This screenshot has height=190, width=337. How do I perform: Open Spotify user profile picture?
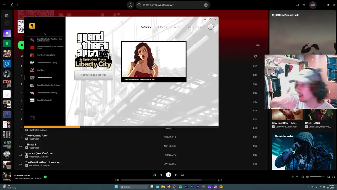313,5
